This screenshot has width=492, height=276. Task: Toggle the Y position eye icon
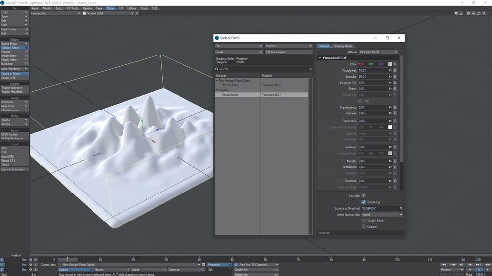[31, 265]
